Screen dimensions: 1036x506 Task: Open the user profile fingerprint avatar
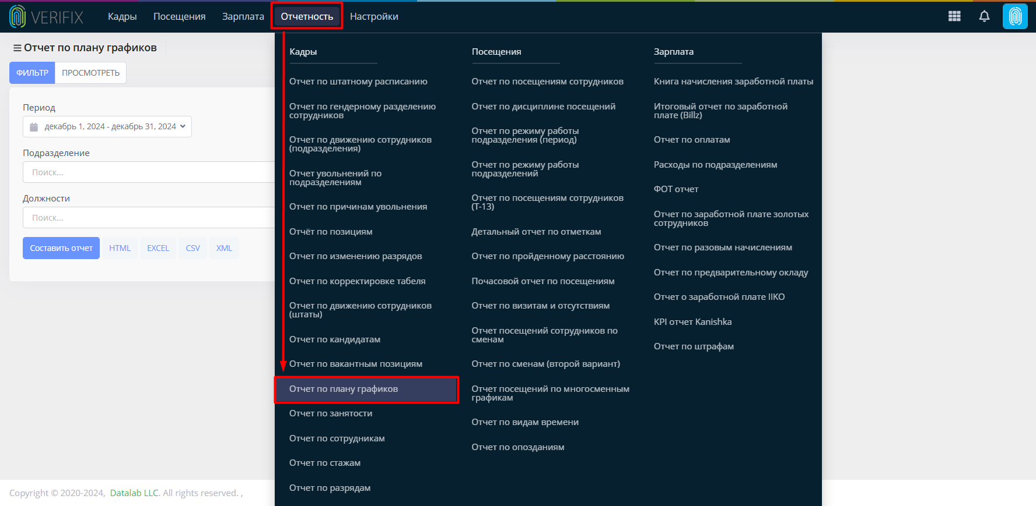click(x=1015, y=16)
